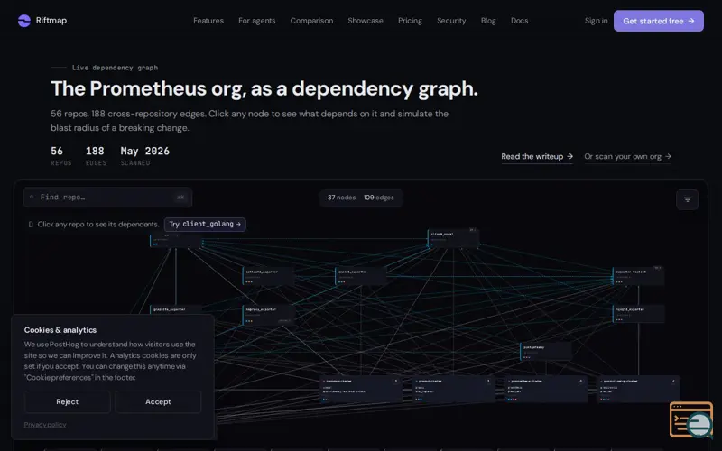Viewport: 722px width, 451px height.
Task: Select the collectd_exporter graph node
Action: click(268, 276)
